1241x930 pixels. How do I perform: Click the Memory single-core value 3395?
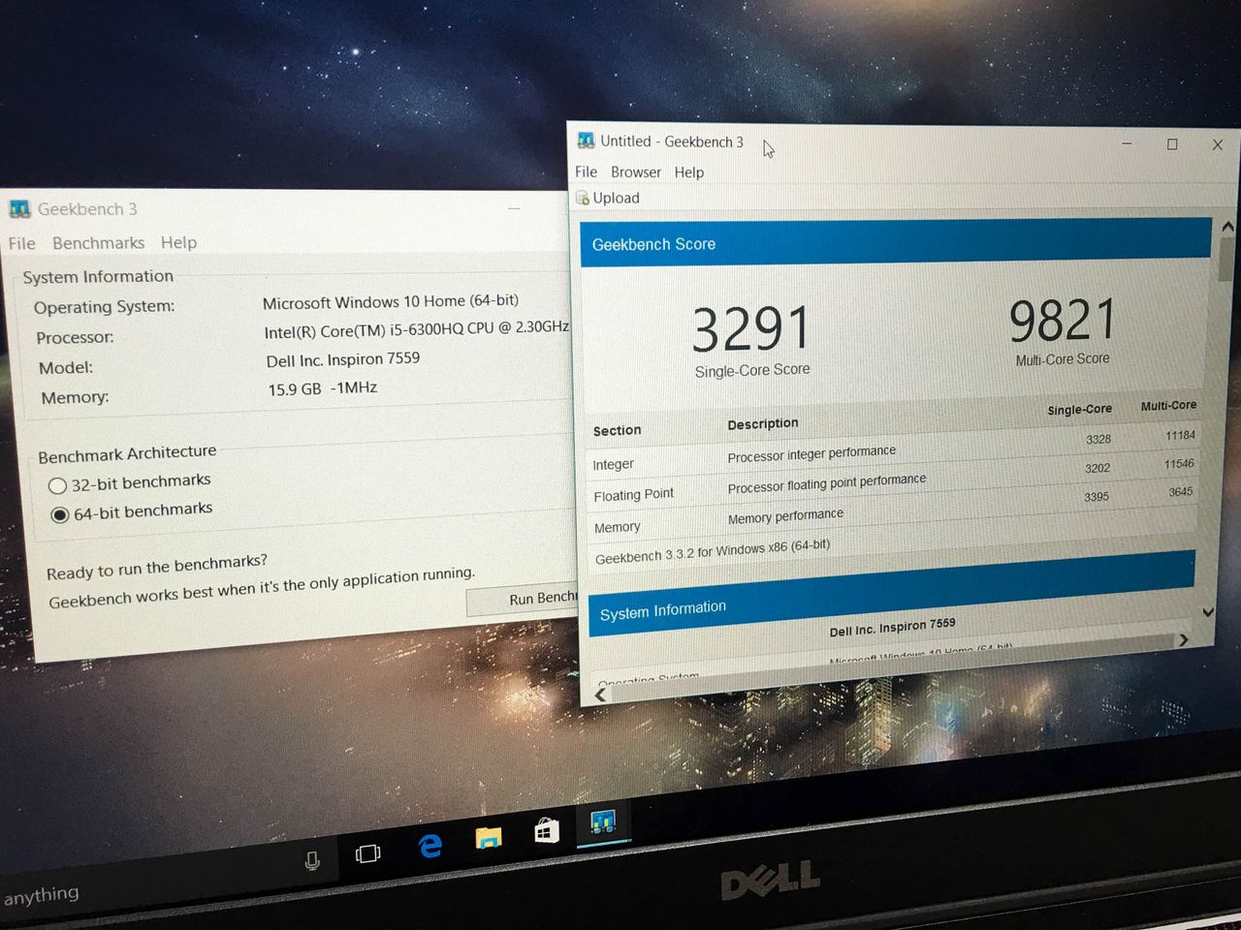[1097, 497]
